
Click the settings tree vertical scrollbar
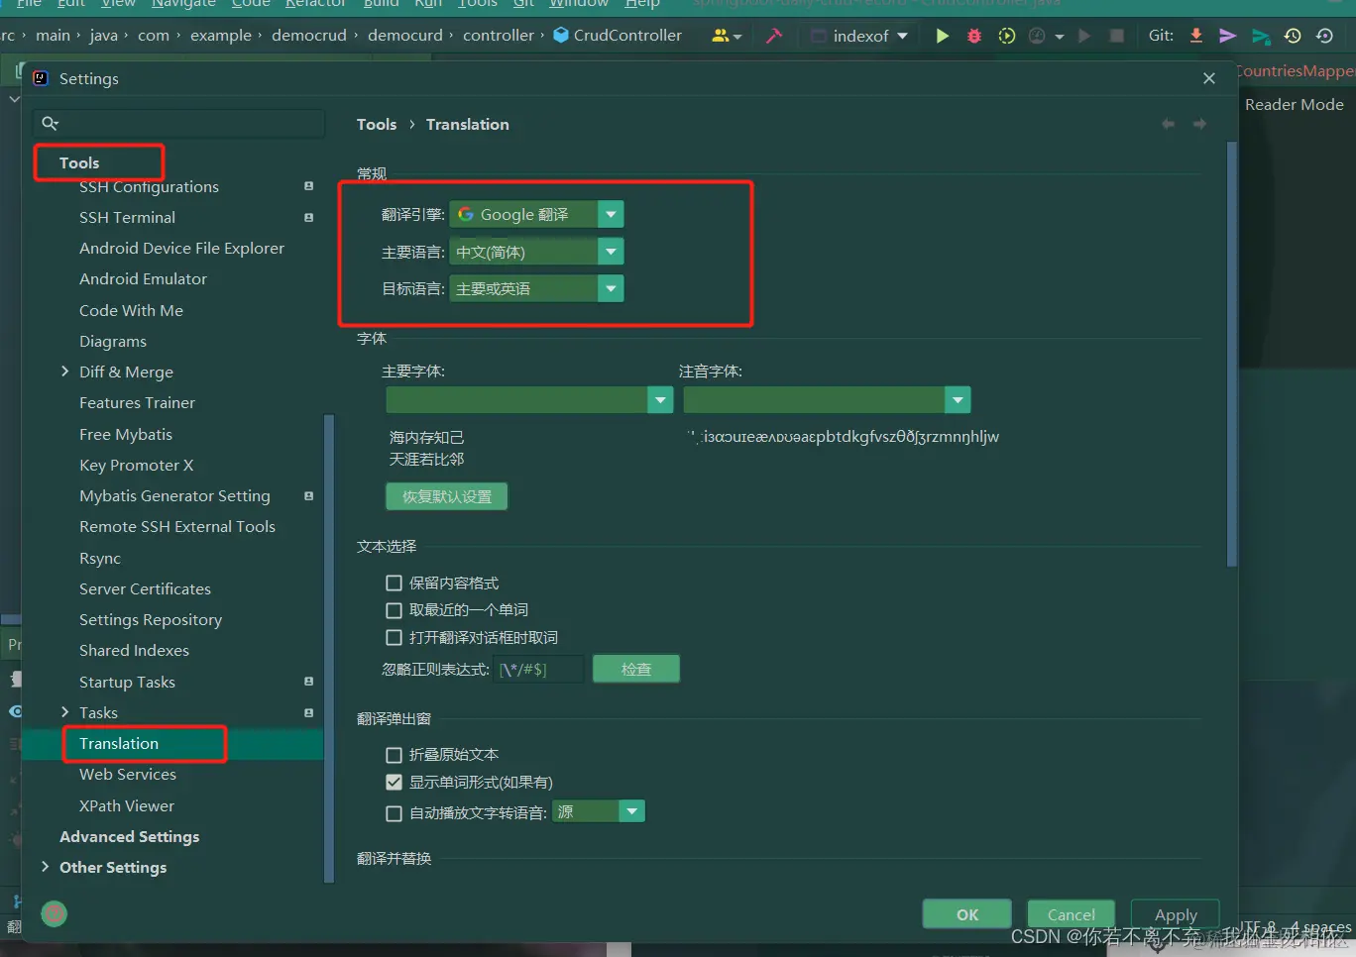(x=329, y=648)
